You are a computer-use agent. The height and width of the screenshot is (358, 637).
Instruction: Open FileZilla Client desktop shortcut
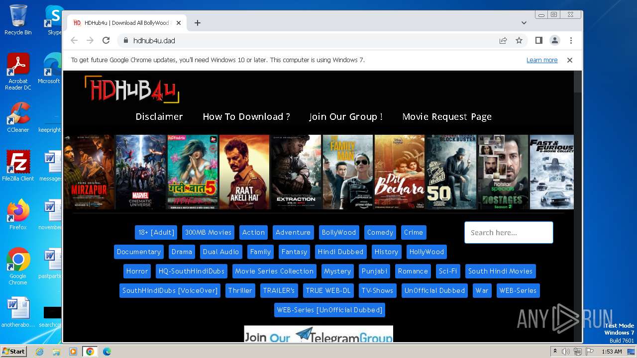pyautogui.click(x=18, y=167)
